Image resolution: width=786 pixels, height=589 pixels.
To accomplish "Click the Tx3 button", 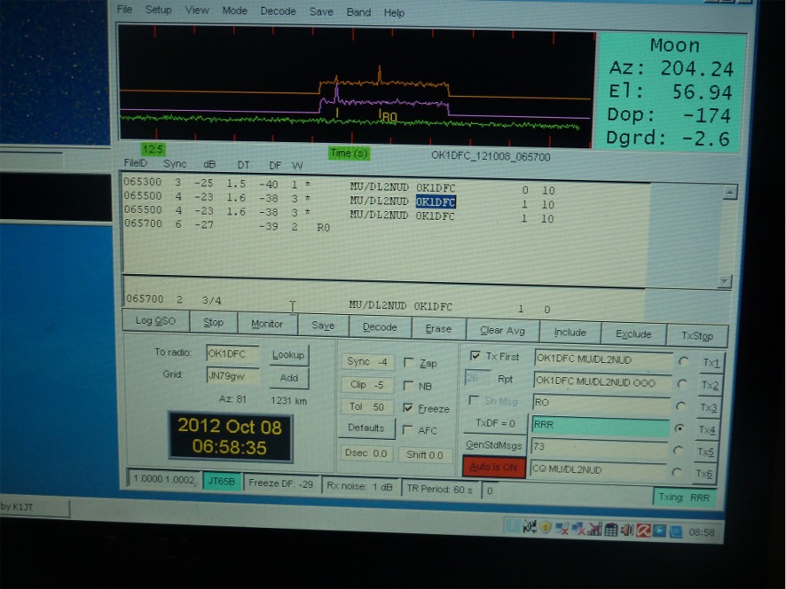I will point(708,407).
